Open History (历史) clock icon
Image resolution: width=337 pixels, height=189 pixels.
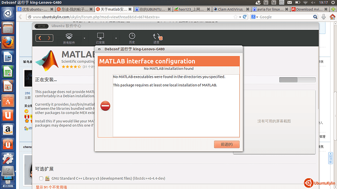pos(132,38)
